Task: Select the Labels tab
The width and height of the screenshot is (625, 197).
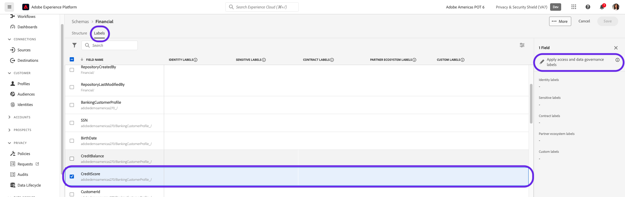Action: pyautogui.click(x=99, y=33)
